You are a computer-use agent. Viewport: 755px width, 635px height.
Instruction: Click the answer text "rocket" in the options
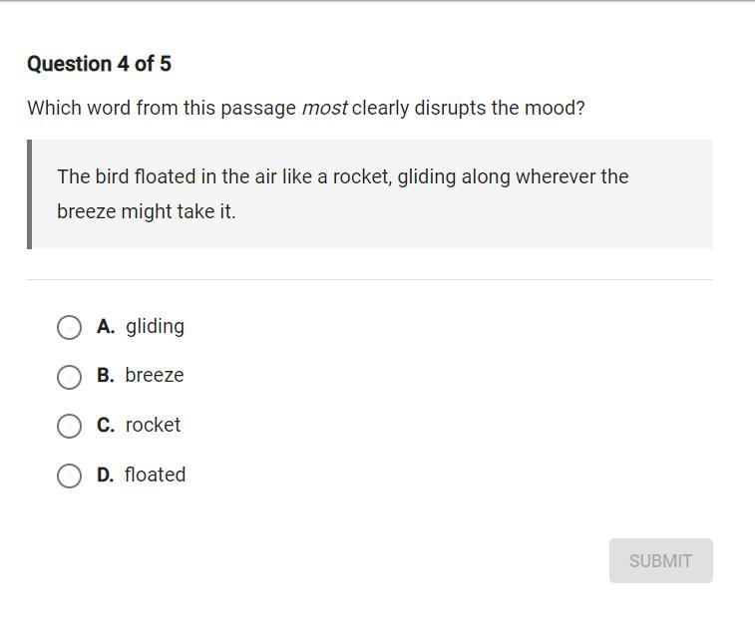[x=153, y=425]
